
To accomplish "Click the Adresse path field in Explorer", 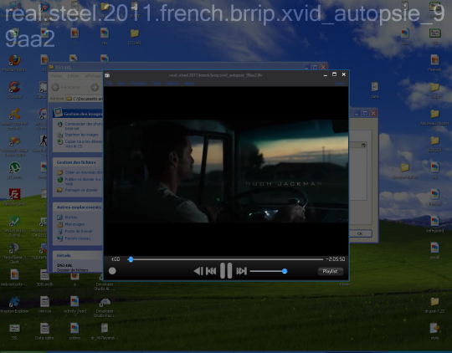I will click(x=85, y=99).
